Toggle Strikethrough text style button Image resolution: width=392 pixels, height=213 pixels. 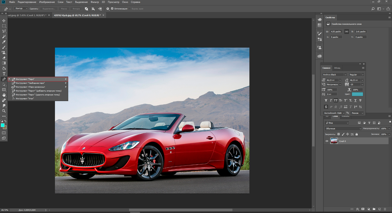tap(360, 100)
